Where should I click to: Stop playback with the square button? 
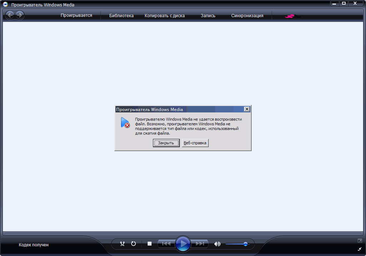[x=150, y=244]
